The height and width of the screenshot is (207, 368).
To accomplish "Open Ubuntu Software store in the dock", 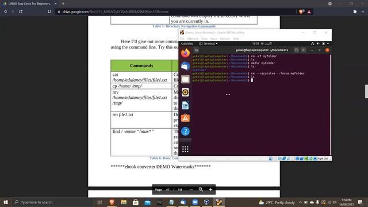I will pyautogui.click(x=185, y=118).
